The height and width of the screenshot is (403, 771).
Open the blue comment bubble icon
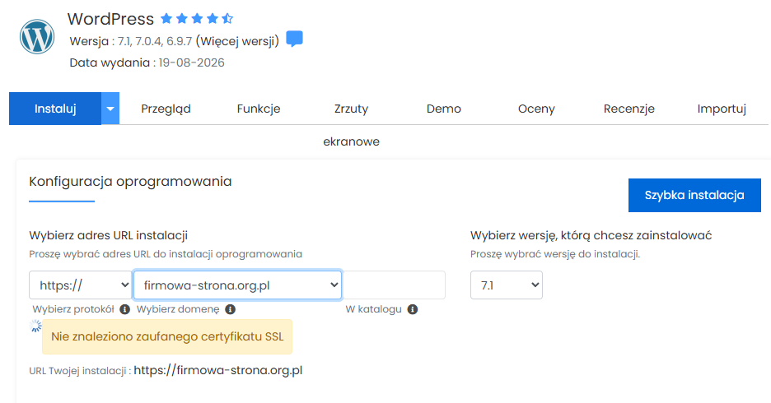tap(295, 39)
